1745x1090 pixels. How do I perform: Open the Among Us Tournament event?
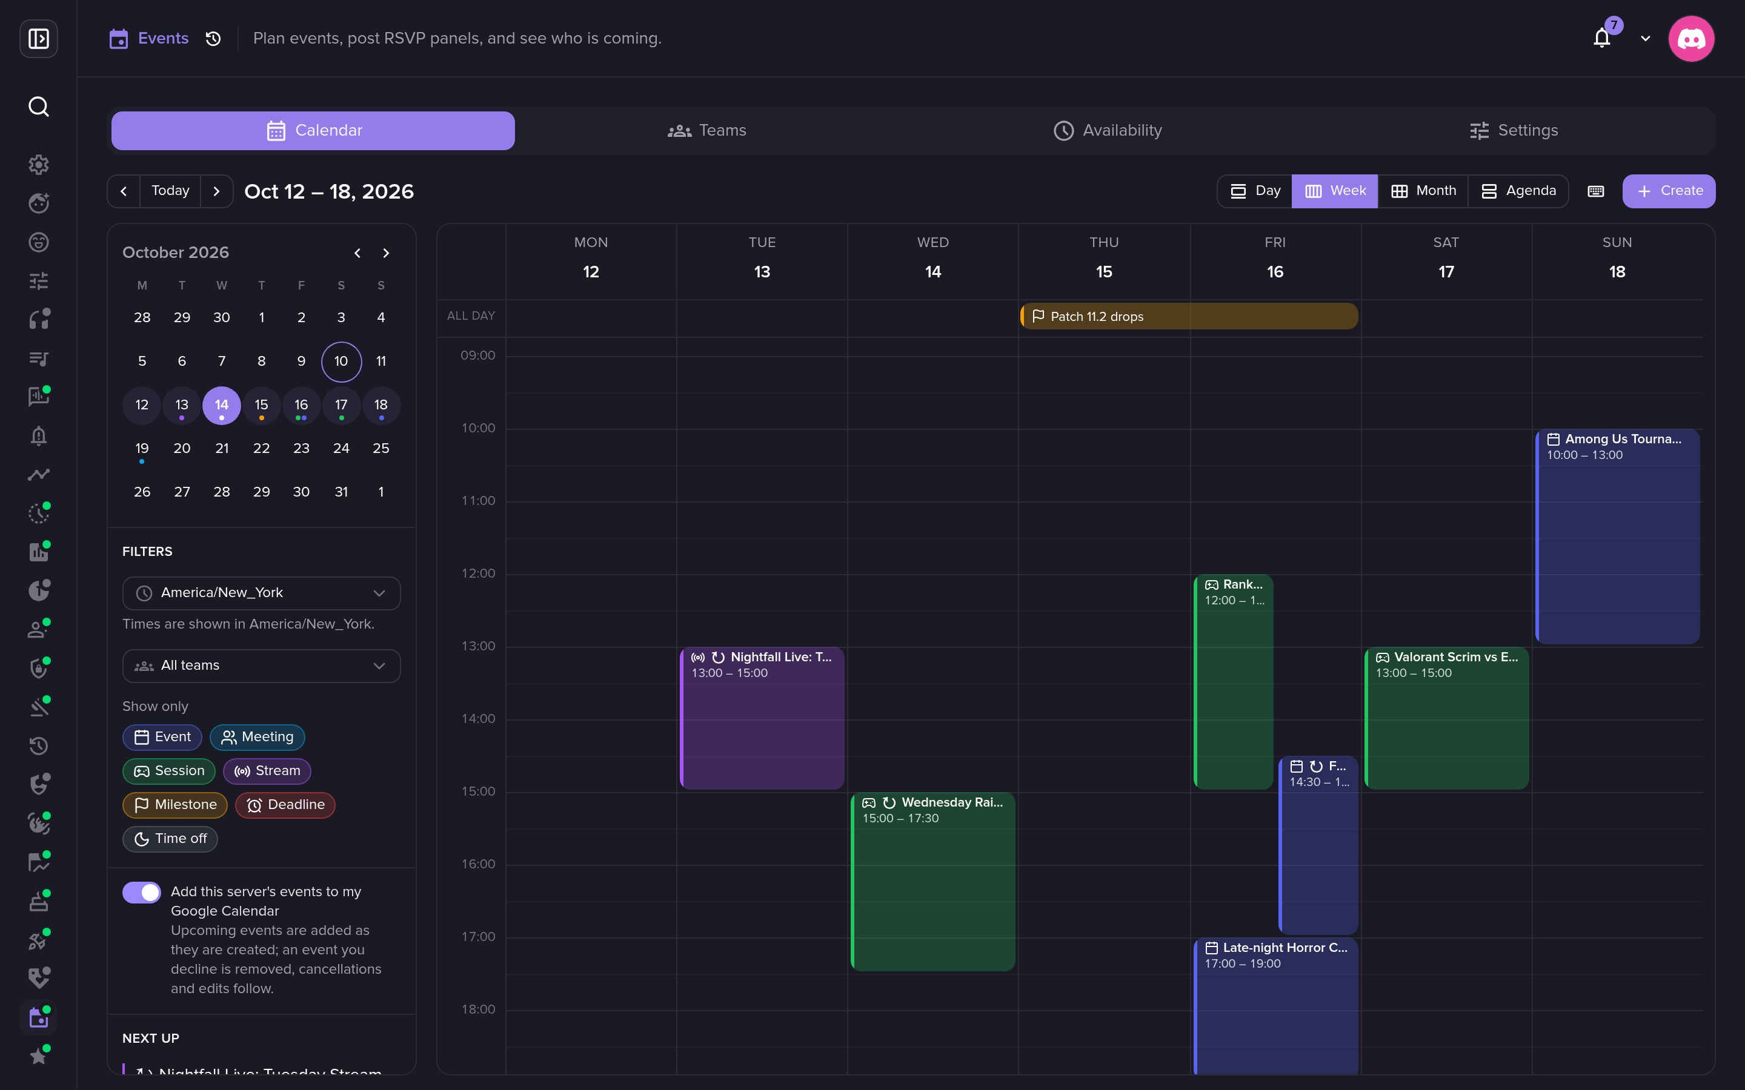[1617, 537]
